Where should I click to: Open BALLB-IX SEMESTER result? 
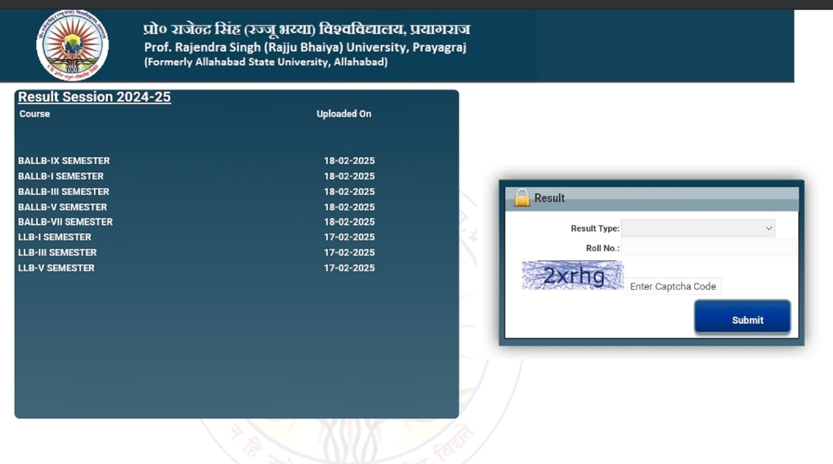[x=64, y=161]
